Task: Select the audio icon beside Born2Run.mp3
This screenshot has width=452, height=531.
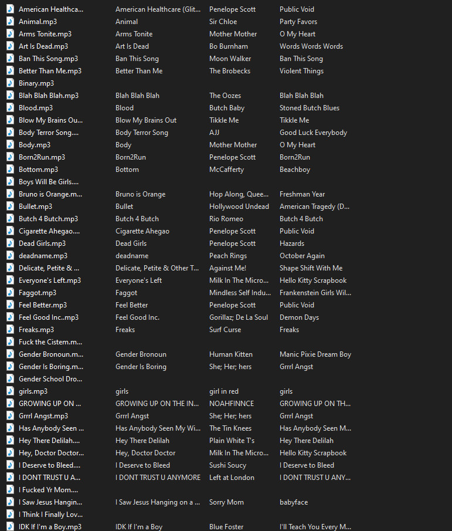Action: point(11,157)
